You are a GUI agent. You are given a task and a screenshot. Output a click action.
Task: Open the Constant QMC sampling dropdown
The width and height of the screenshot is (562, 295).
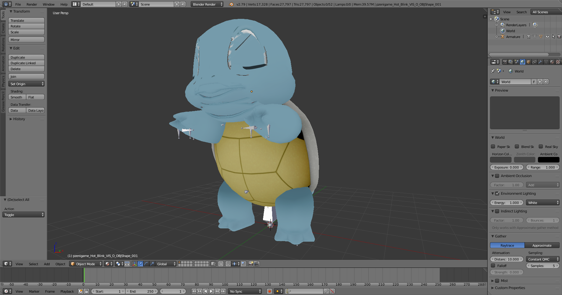click(543, 259)
